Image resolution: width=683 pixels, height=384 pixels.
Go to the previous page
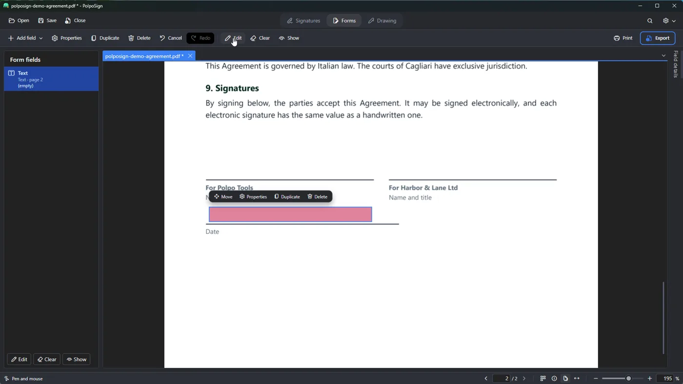tap(486, 379)
